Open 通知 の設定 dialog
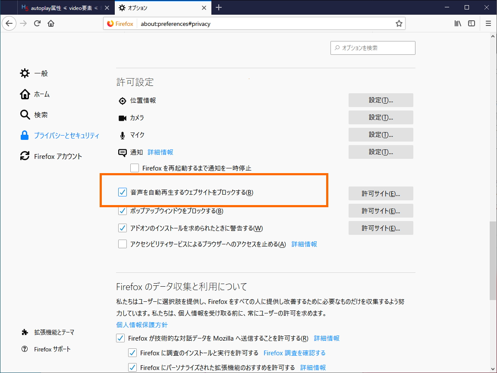 click(x=381, y=152)
